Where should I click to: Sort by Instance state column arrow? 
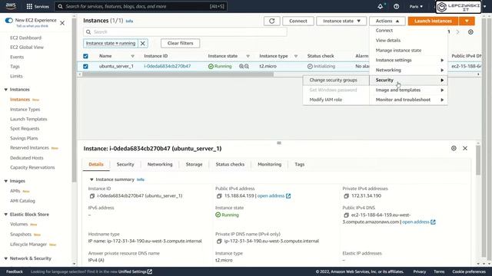(248, 56)
